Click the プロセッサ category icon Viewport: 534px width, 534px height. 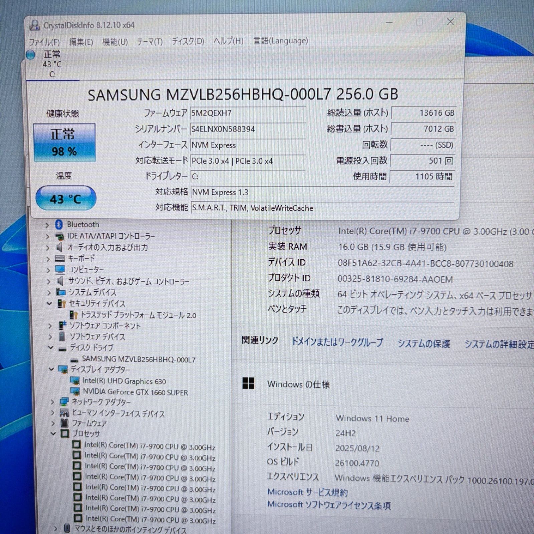(65, 434)
